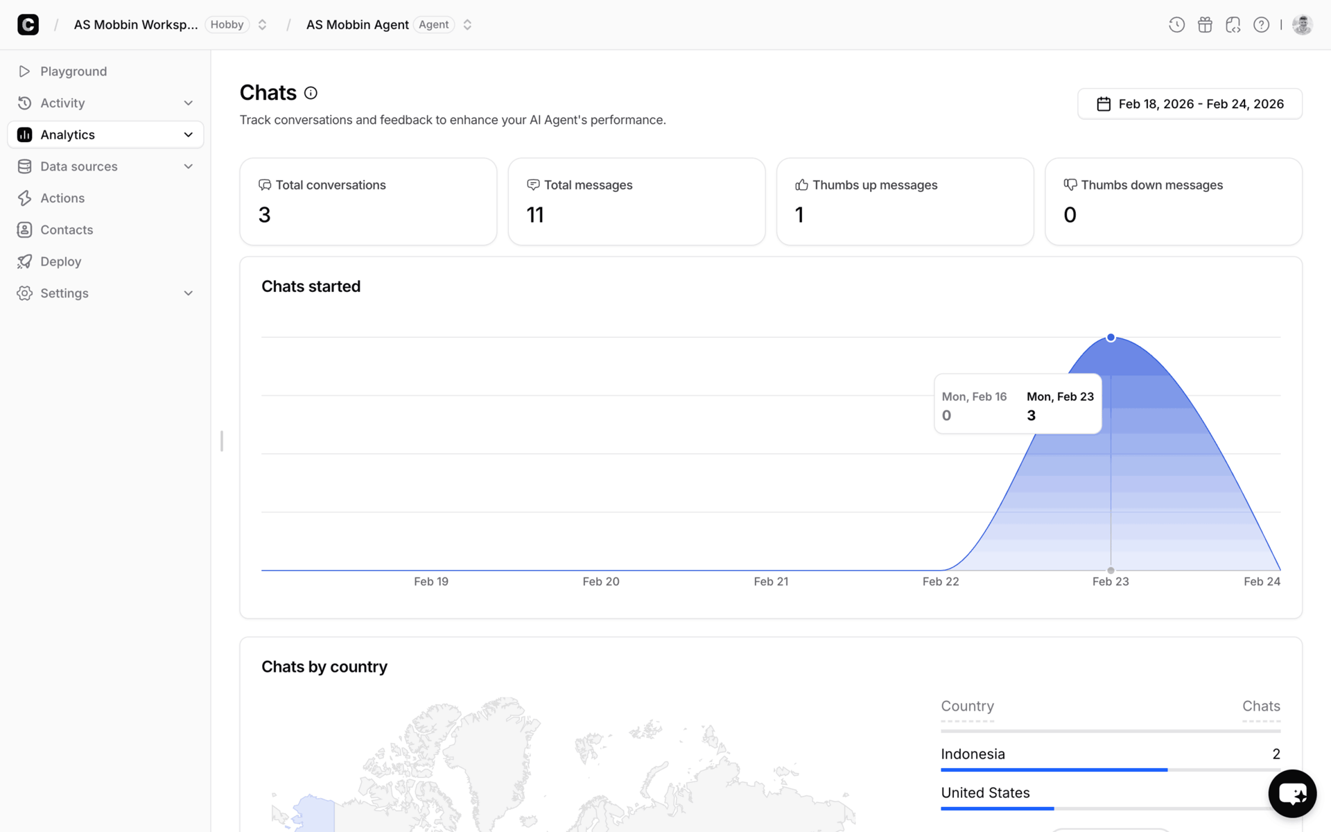Screen dimensions: 1331x832
Task: Click the Playground play icon in sidebar
Action: pos(24,71)
